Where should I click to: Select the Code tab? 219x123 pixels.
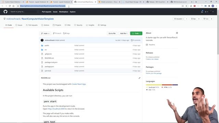click(x=9, y=25)
